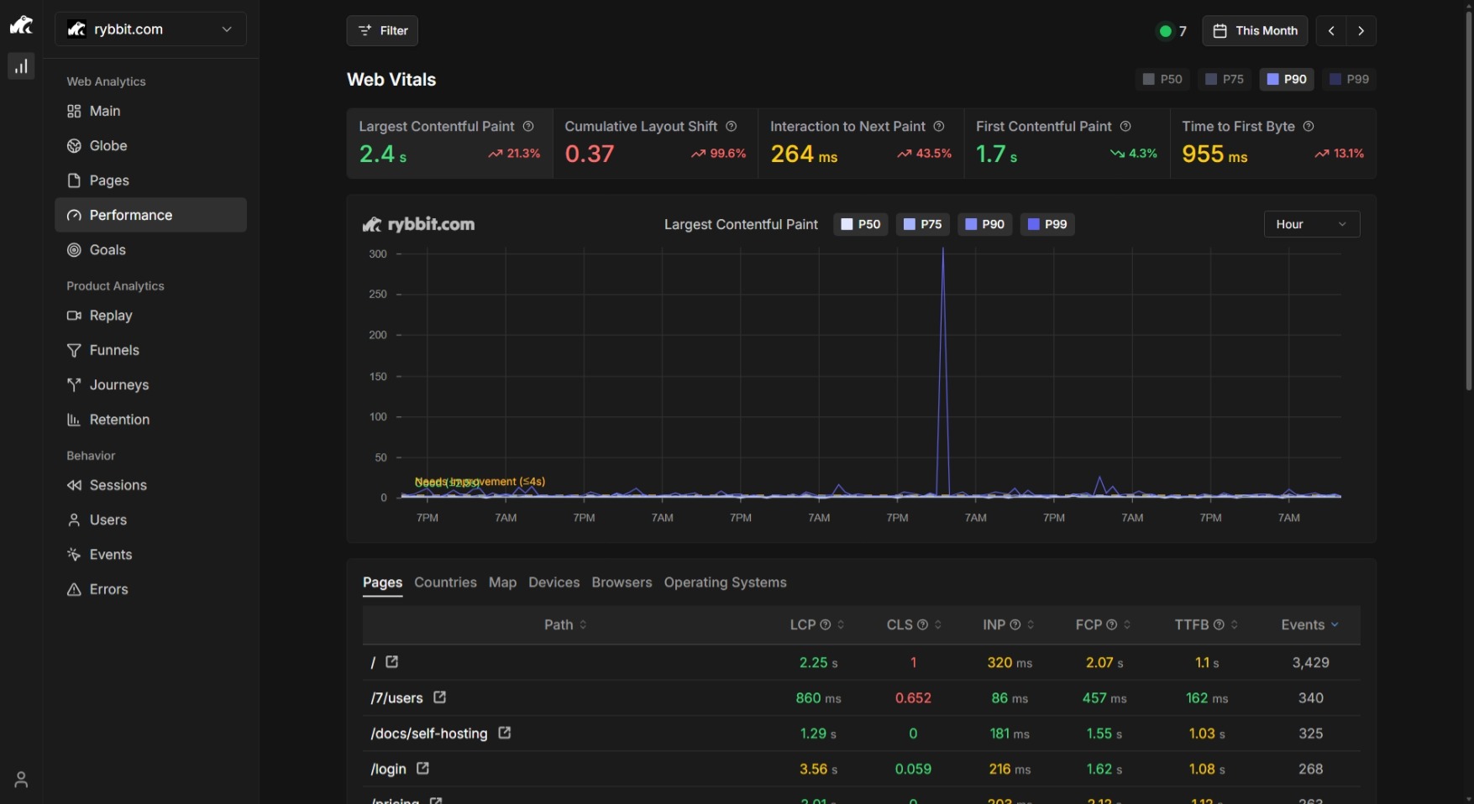Go to previous period with left arrow

[1331, 31]
